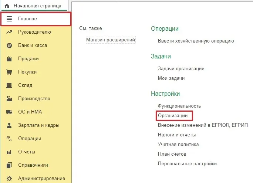Open Задачи организации

click(x=181, y=69)
